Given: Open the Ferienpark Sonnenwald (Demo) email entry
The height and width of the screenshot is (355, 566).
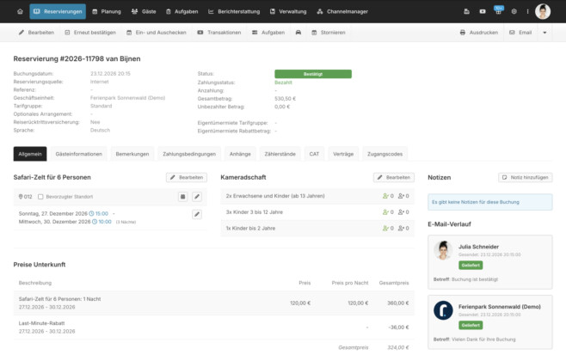Looking at the screenshot, I should coord(489,322).
